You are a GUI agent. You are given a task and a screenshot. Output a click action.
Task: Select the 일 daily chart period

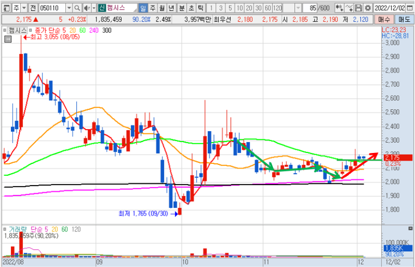(143, 8)
